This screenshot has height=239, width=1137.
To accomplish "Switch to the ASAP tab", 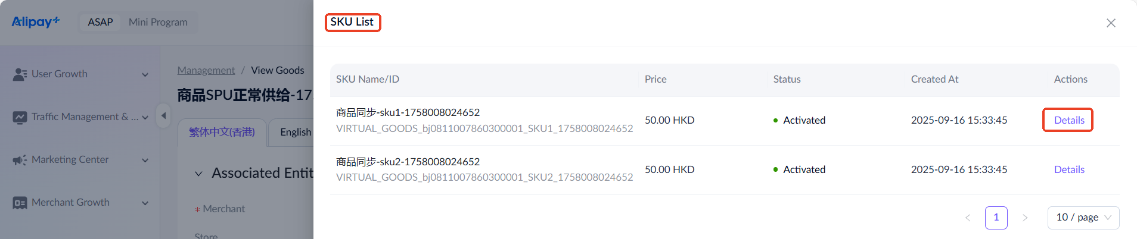I will [100, 22].
